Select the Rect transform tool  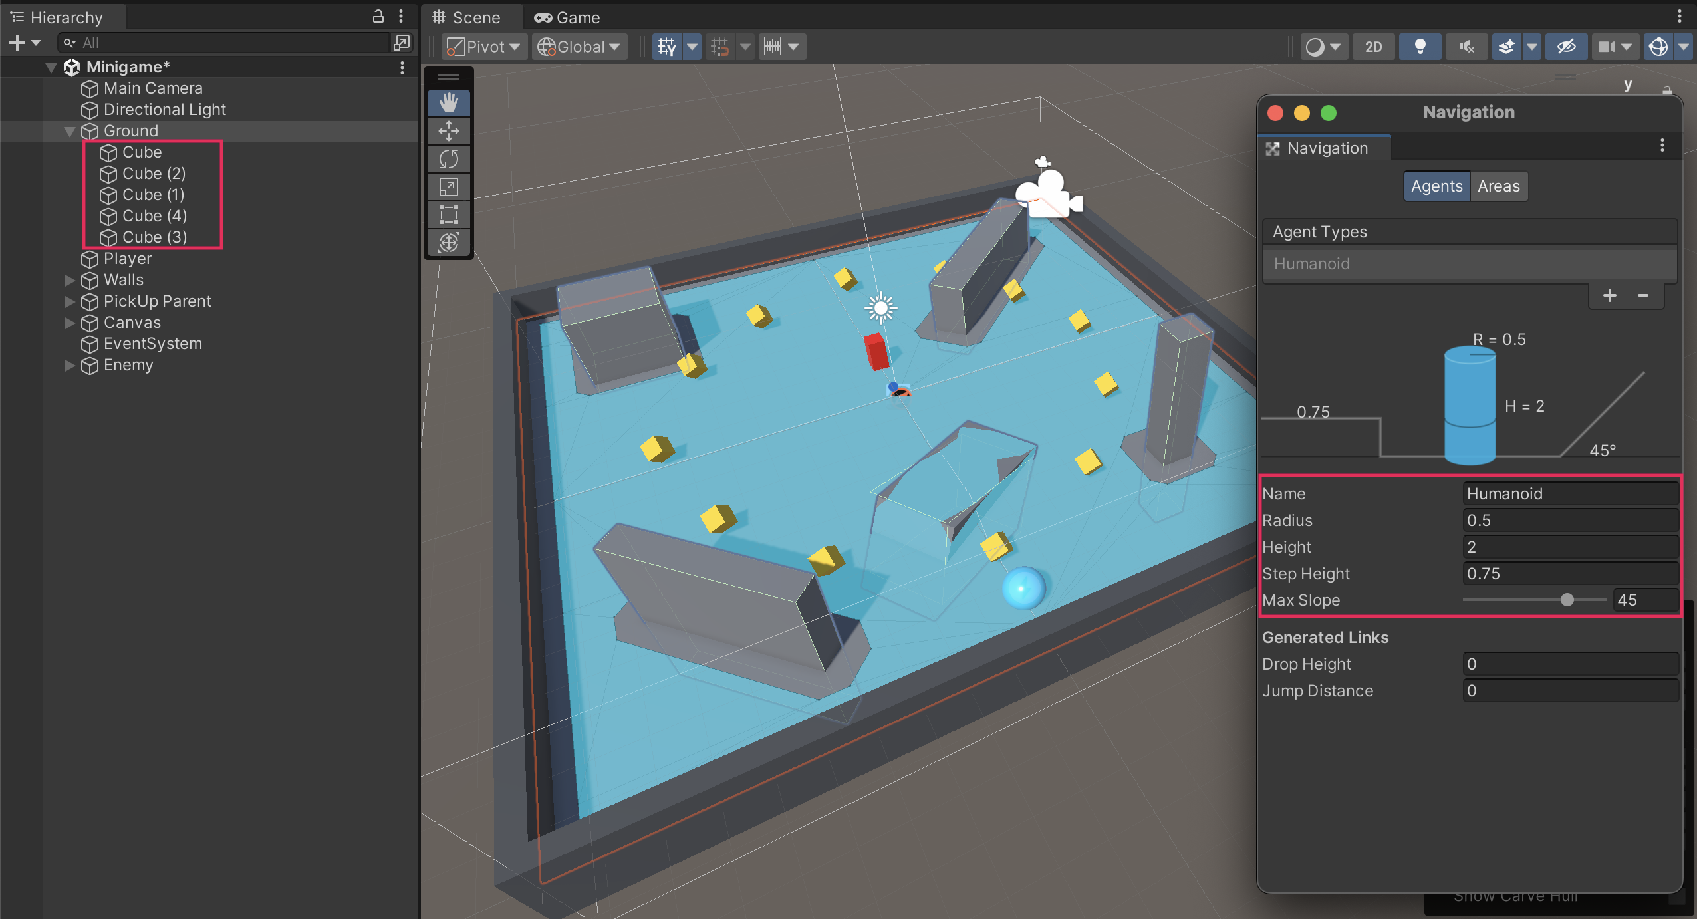(x=449, y=215)
